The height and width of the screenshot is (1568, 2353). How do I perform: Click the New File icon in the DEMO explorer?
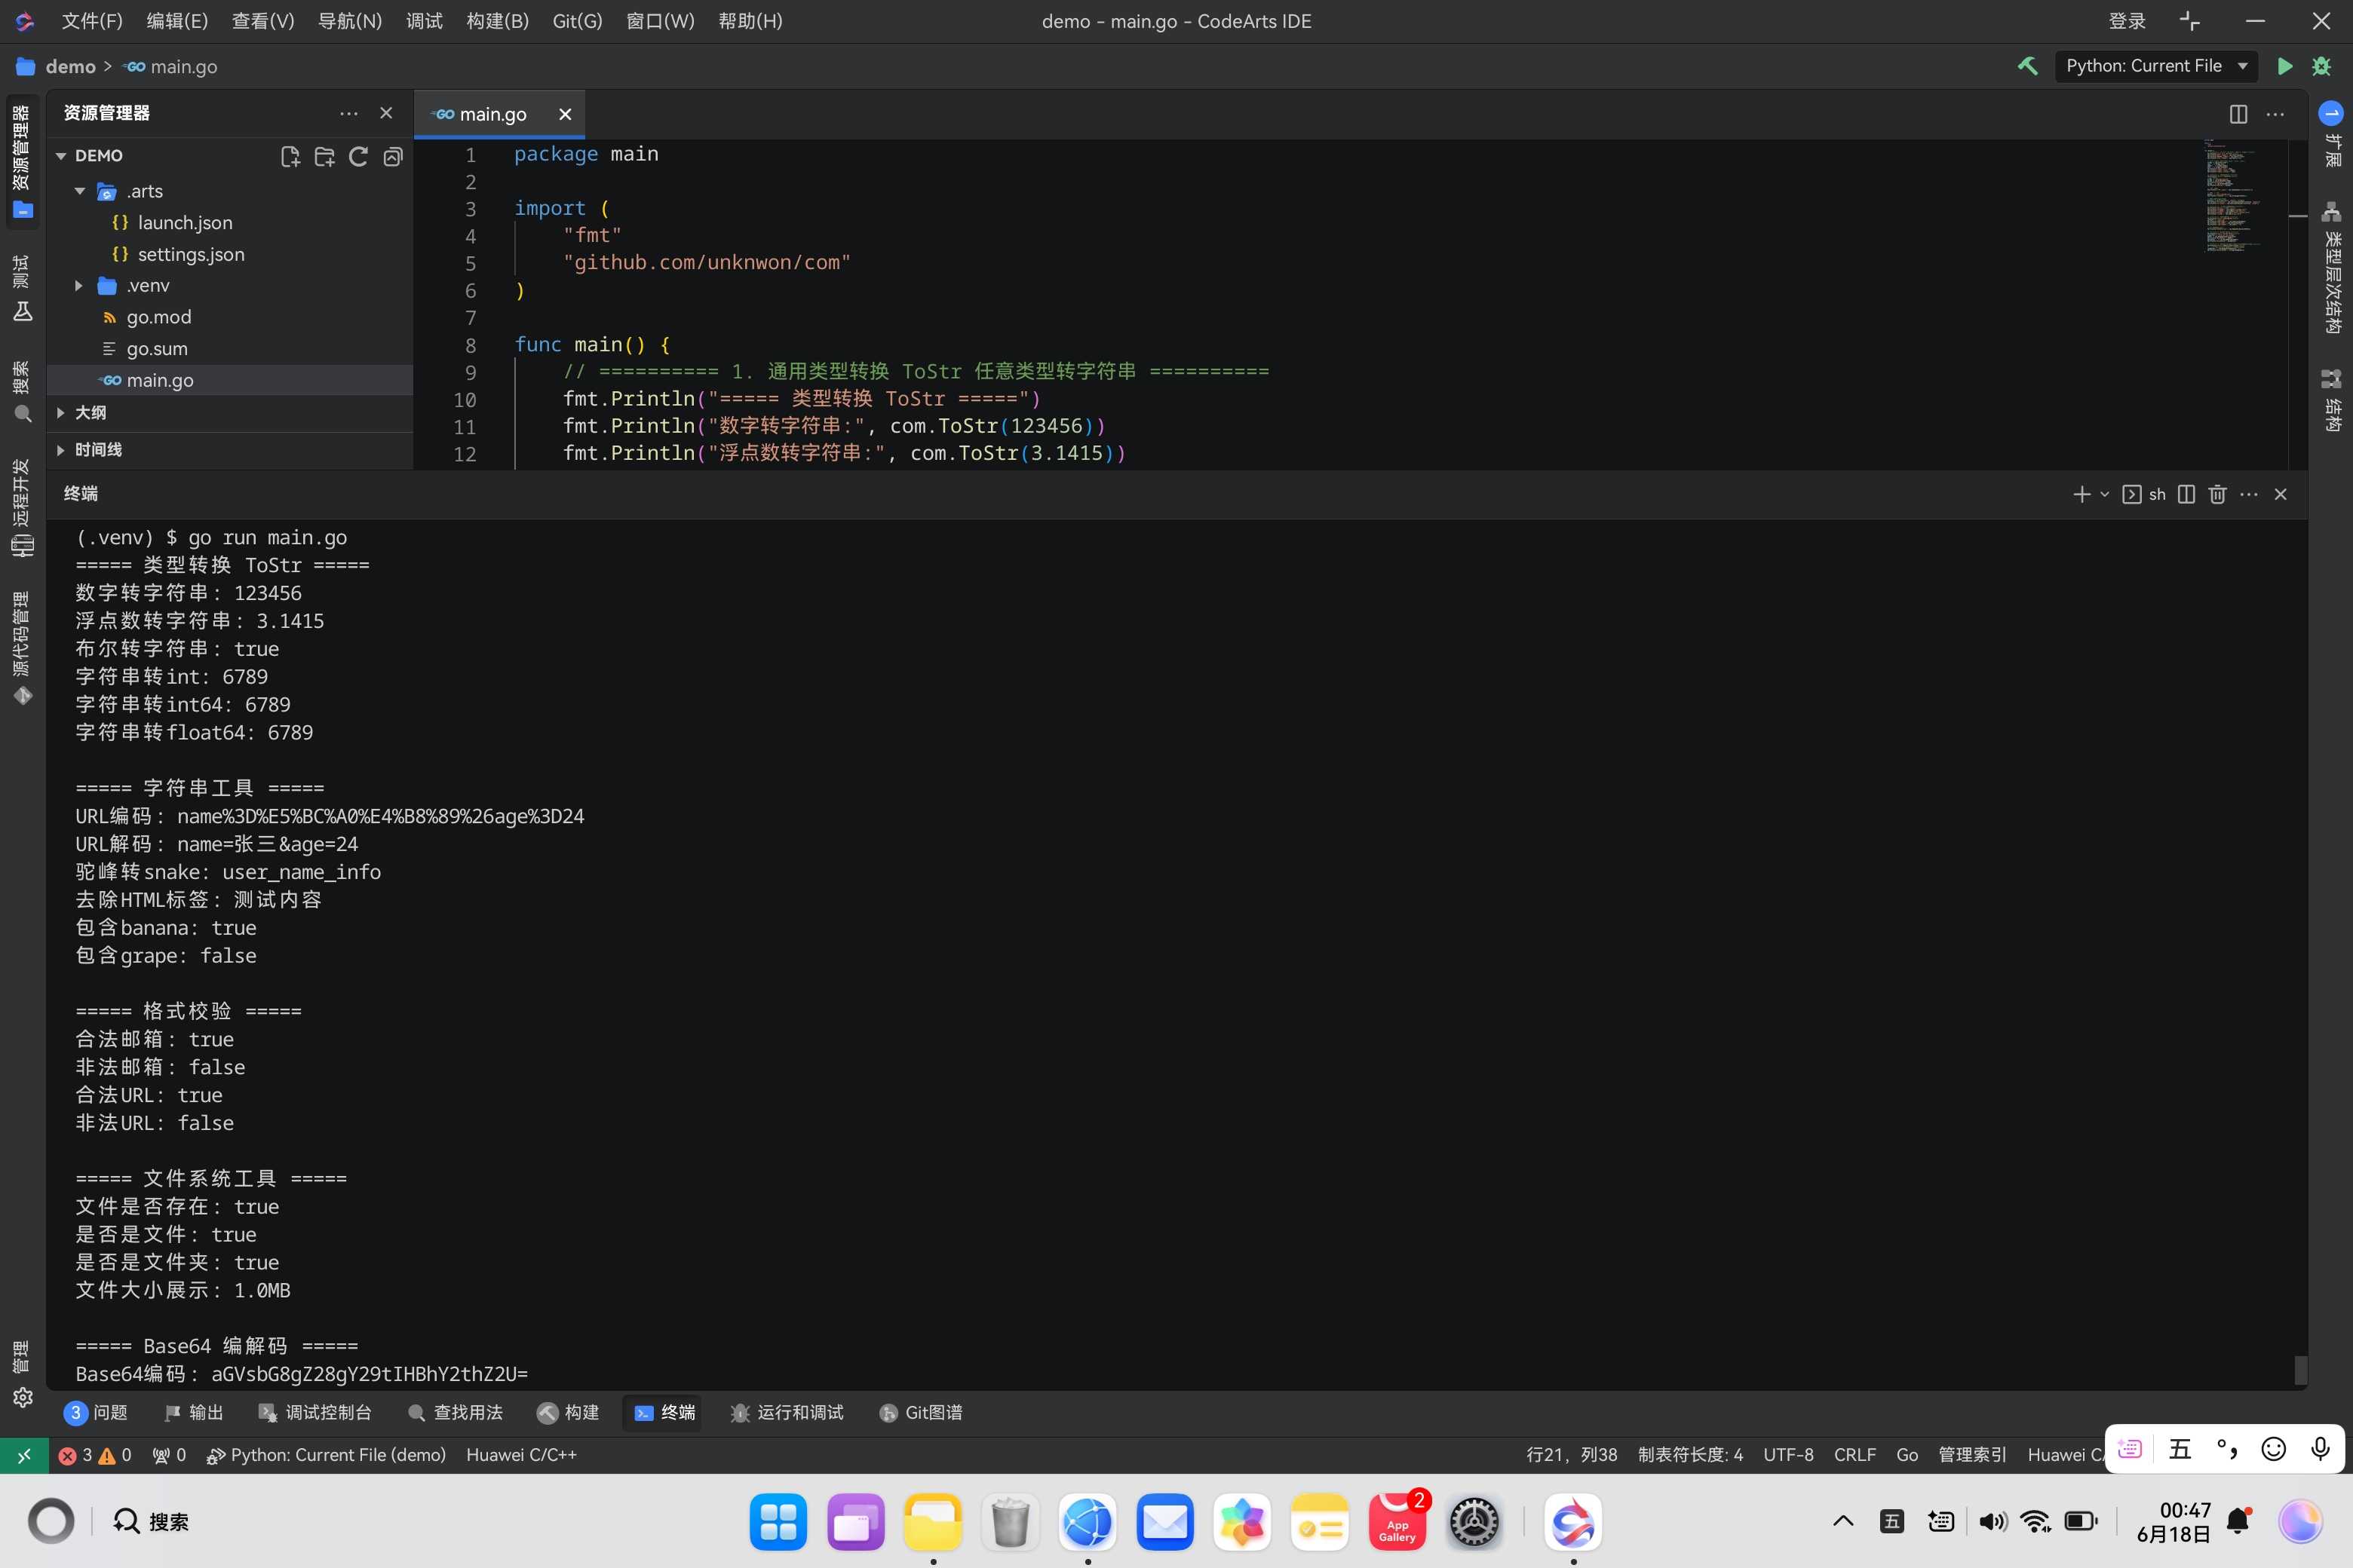pos(290,156)
